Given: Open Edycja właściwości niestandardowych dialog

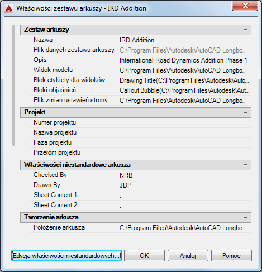Looking at the screenshot, I should tap(66, 256).
